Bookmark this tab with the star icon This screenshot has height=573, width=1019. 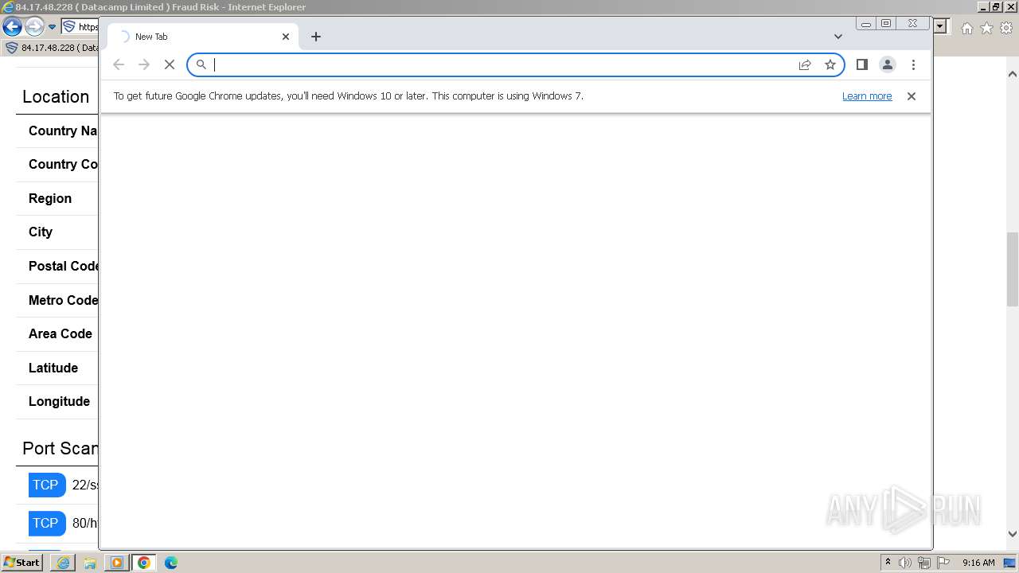(830, 64)
